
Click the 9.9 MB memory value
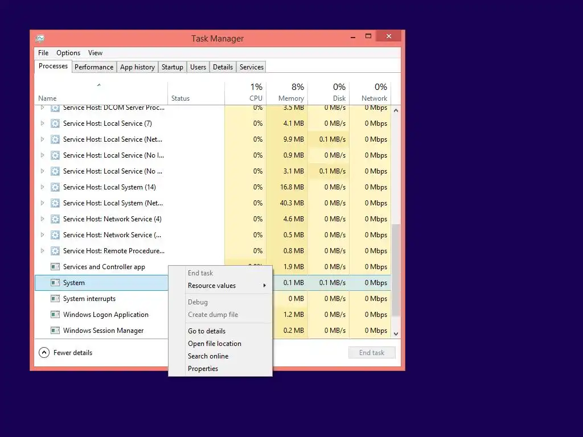(293, 139)
